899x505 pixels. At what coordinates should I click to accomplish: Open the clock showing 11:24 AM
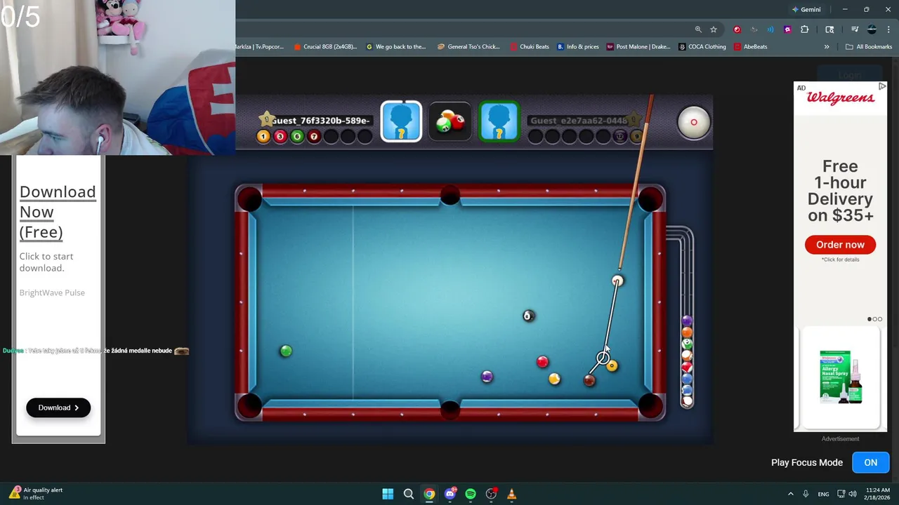878,494
